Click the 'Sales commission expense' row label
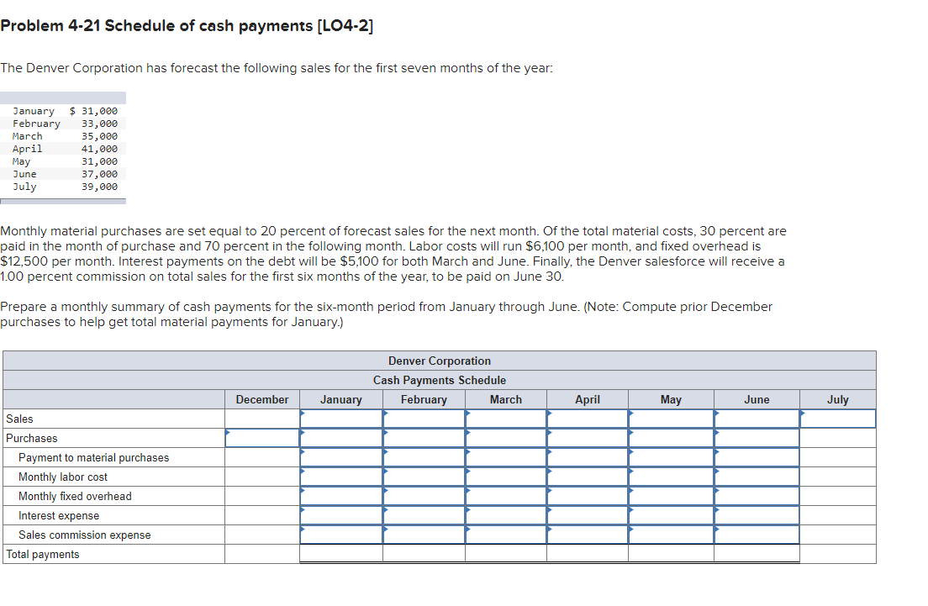Viewport: 928px width, 606px height. [x=85, y=535]
